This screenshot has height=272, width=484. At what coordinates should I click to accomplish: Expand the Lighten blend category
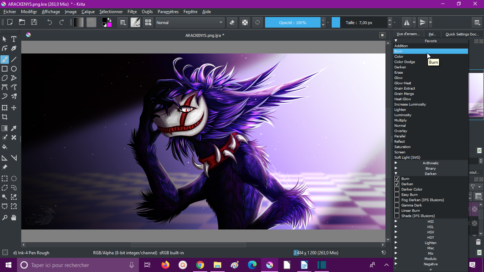click(396, 243)
